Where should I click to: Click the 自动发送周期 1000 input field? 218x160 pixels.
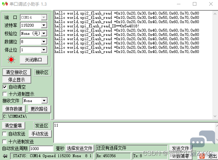pos(41,148)
